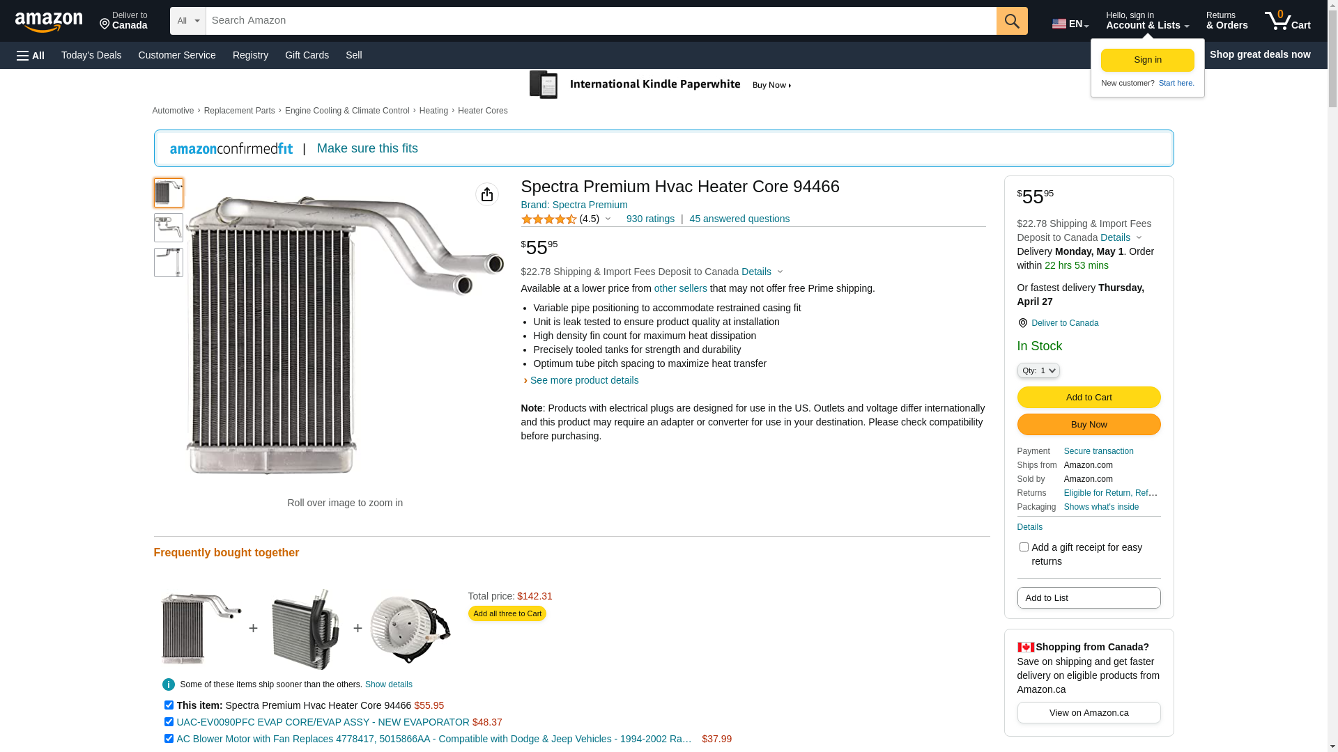1338x752 pixels.
Task: Go to Gift Cards navigation item
Action: pos(307,55)
